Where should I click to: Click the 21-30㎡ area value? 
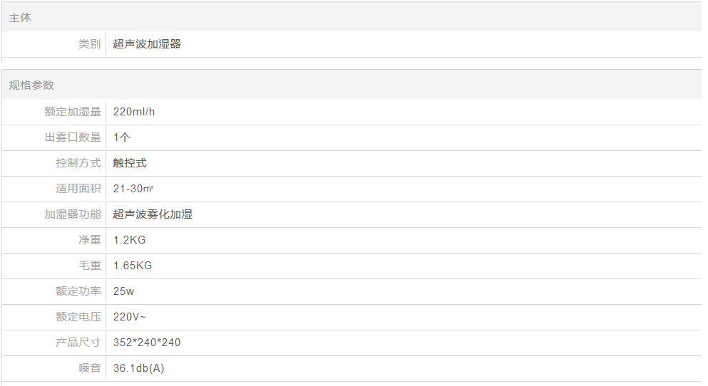coord(134,189)
